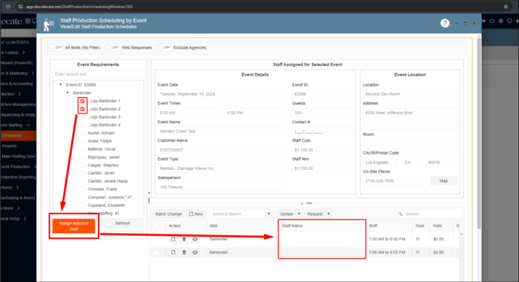Reload the browser page
The width and height of the screenshot is (519, 282).
8,7
